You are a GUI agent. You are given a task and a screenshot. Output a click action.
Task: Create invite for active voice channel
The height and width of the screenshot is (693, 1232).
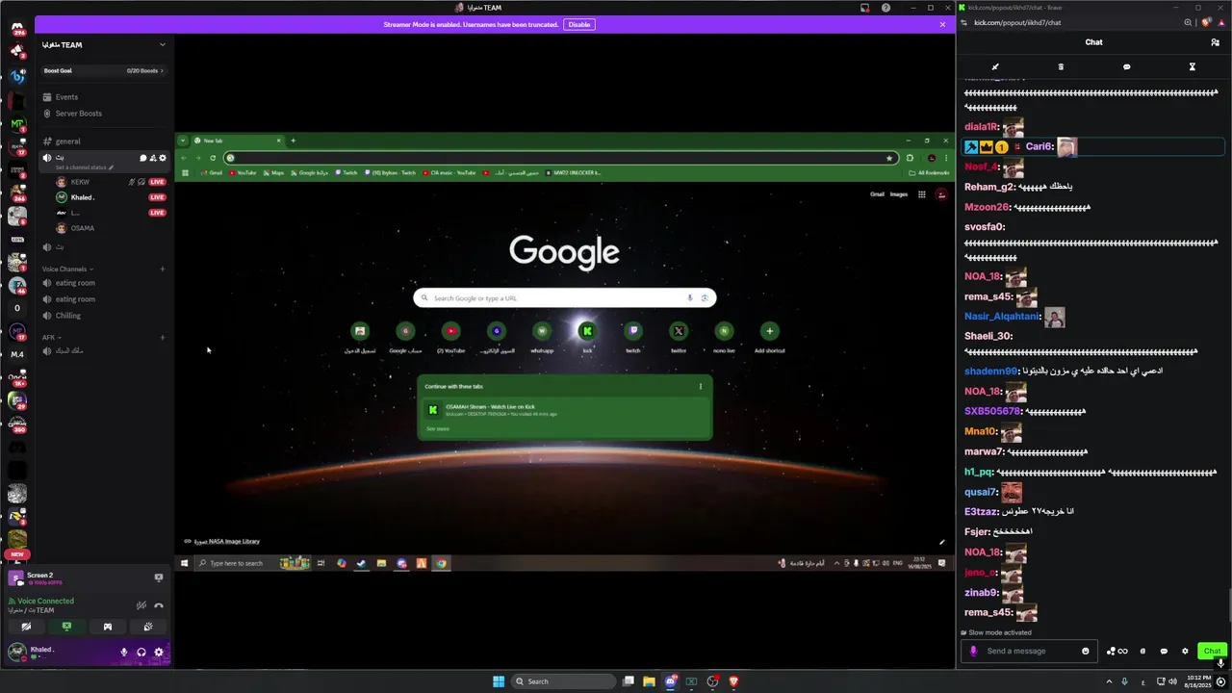tap(153, 158)
